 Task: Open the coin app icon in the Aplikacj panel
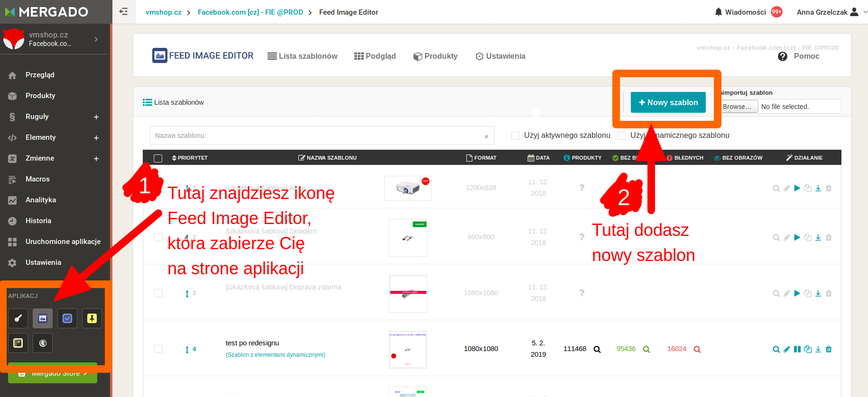coord(43,343)
